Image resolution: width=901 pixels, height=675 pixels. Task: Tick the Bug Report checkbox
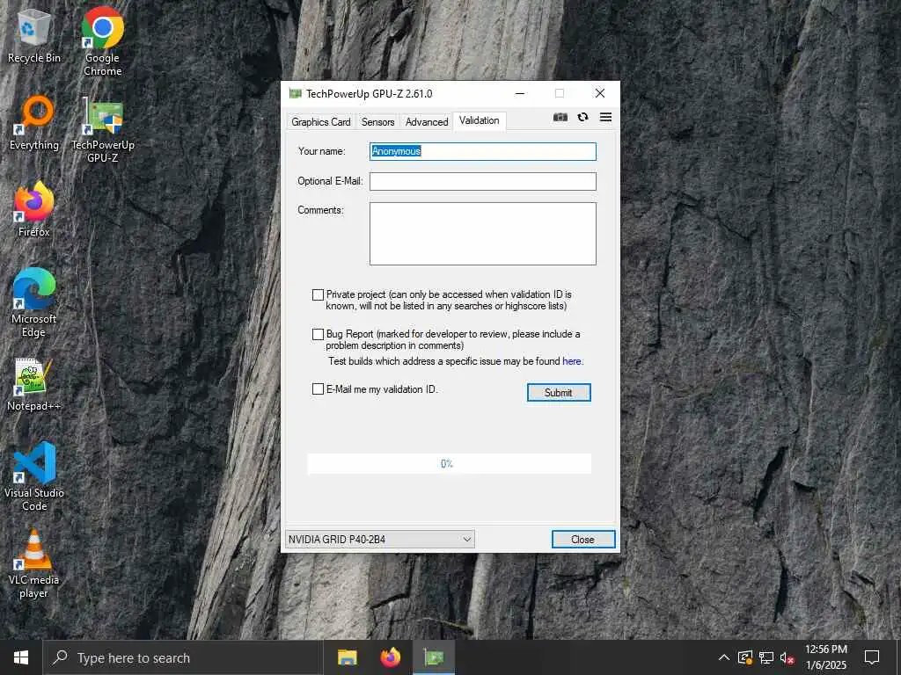tap(318, 334)
